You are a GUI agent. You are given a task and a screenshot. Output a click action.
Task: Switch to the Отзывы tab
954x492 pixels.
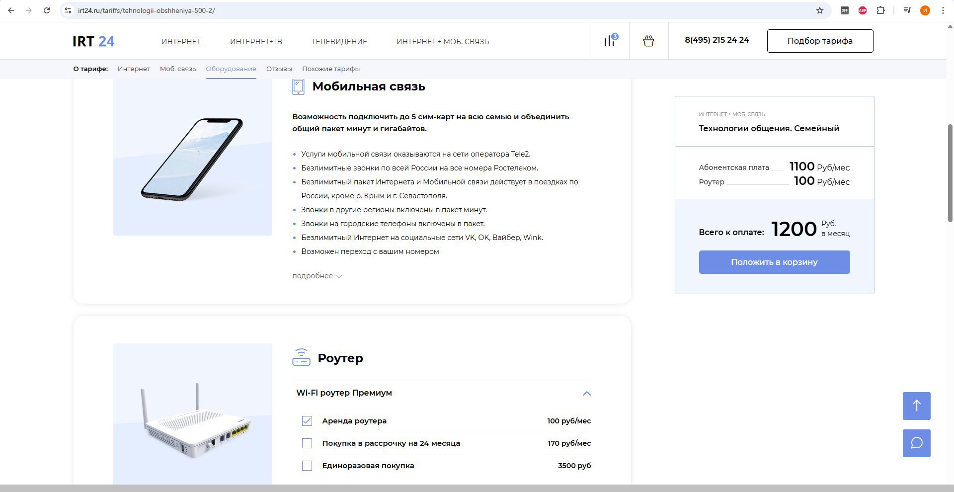coord(279,69)
